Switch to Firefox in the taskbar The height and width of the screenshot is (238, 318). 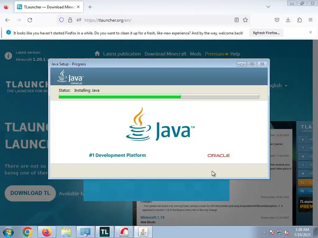47,232
